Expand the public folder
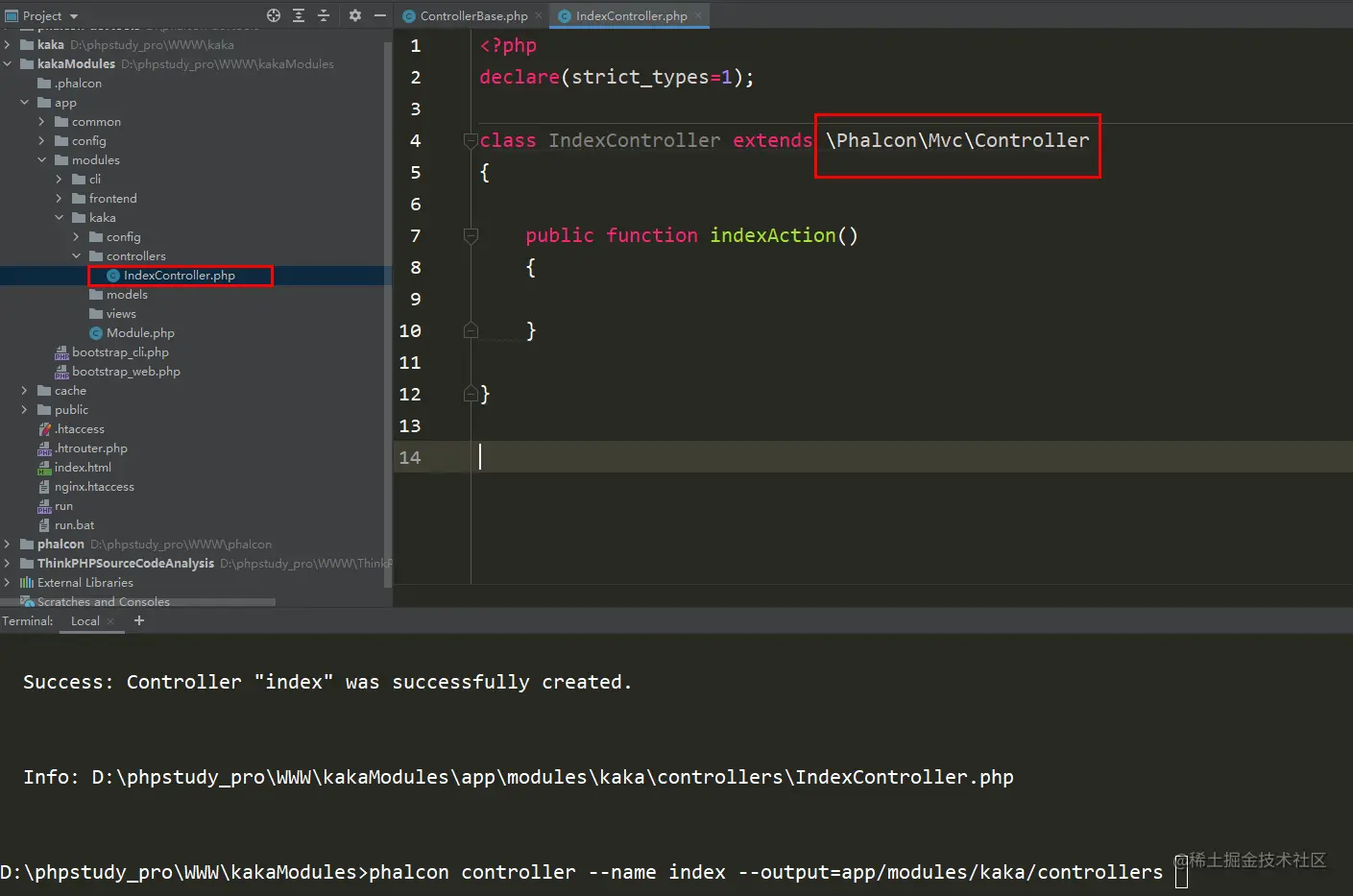 point(25,409)
